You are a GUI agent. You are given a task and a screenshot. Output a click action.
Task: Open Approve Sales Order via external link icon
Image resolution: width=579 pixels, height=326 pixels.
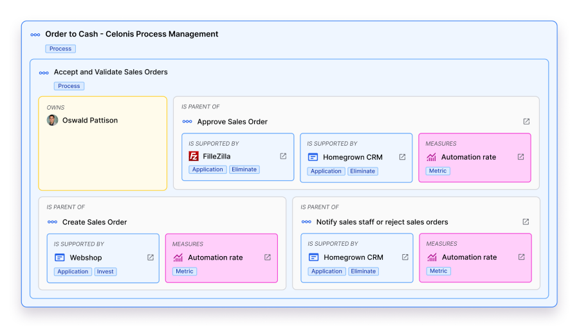pyautogui.click(x=526, y=121)
